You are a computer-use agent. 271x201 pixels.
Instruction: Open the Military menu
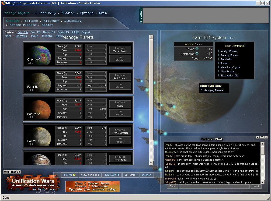click(x=51, y=21)
